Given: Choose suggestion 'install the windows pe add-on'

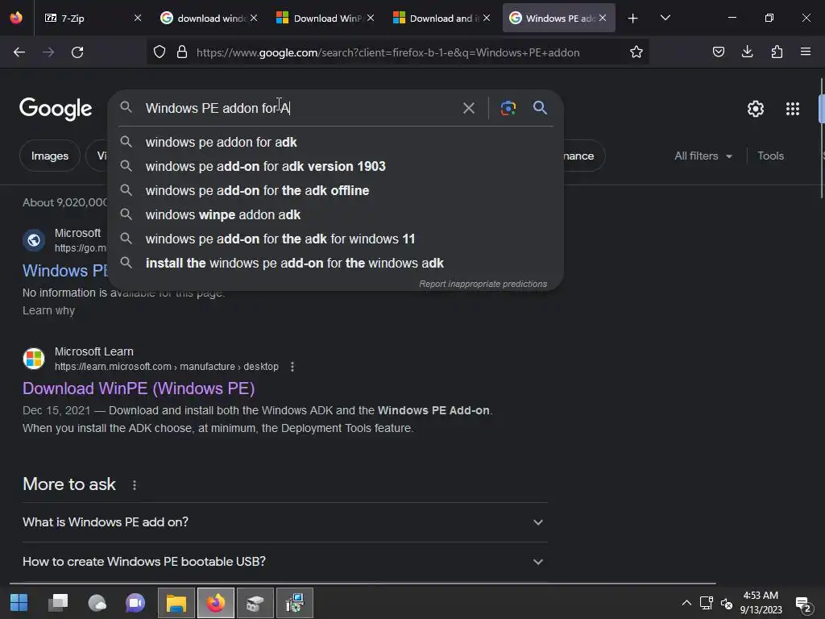Looking at the screenshot, I should point(336,264).
